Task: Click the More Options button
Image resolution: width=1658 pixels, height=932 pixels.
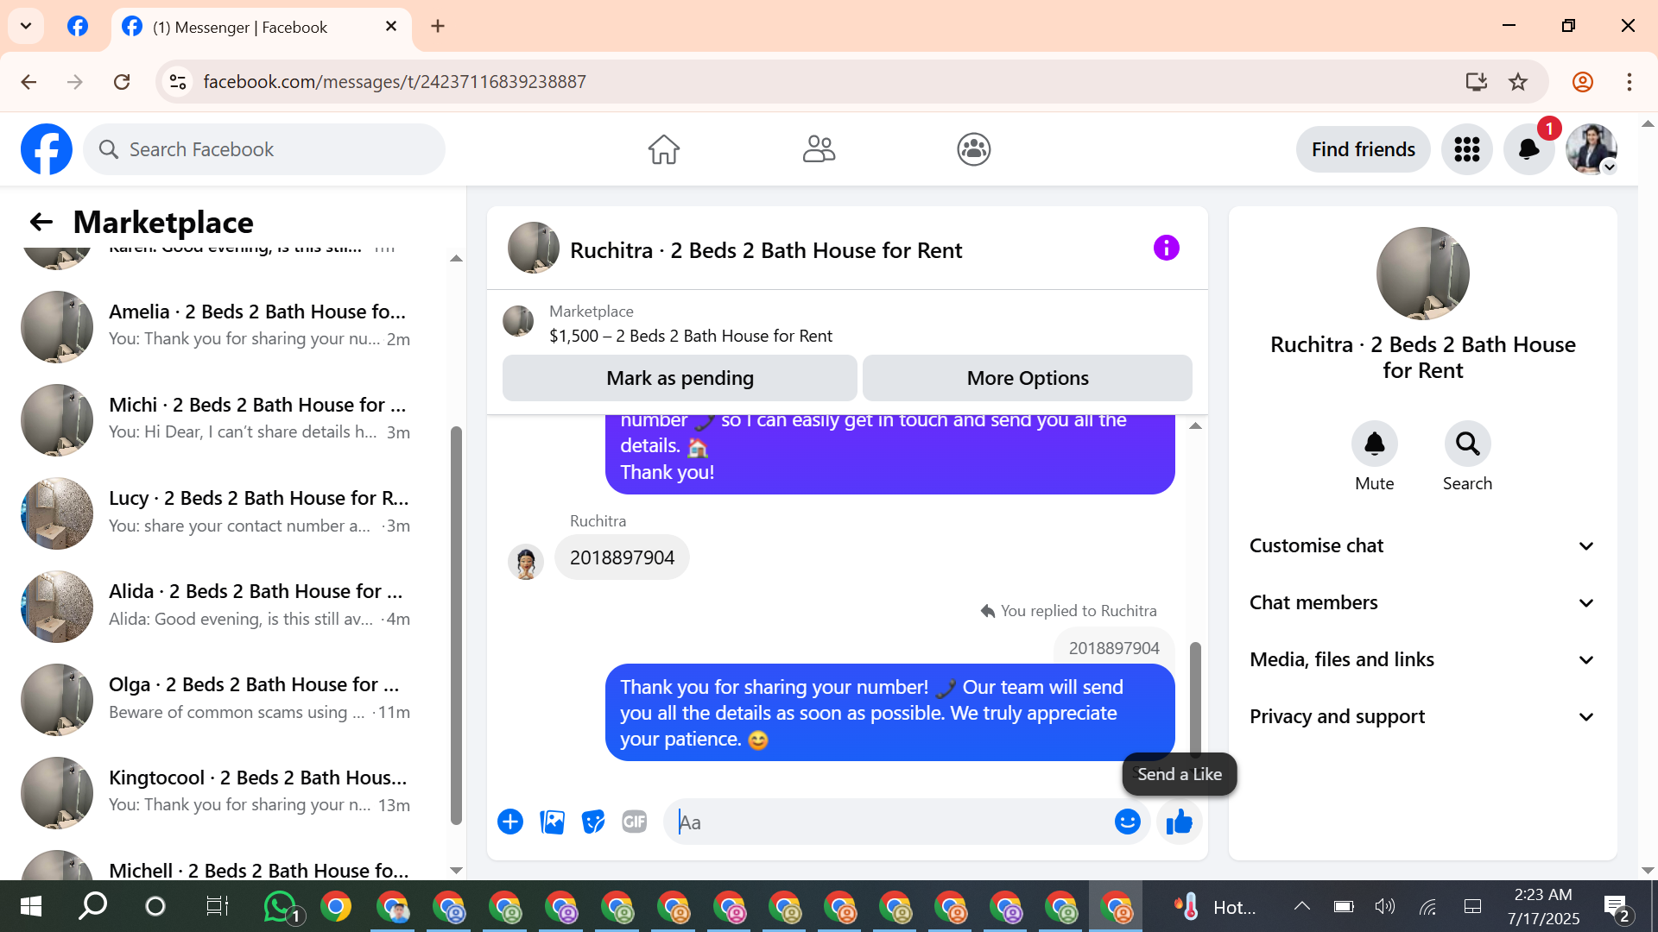Action: click(x=1028, y=378)
